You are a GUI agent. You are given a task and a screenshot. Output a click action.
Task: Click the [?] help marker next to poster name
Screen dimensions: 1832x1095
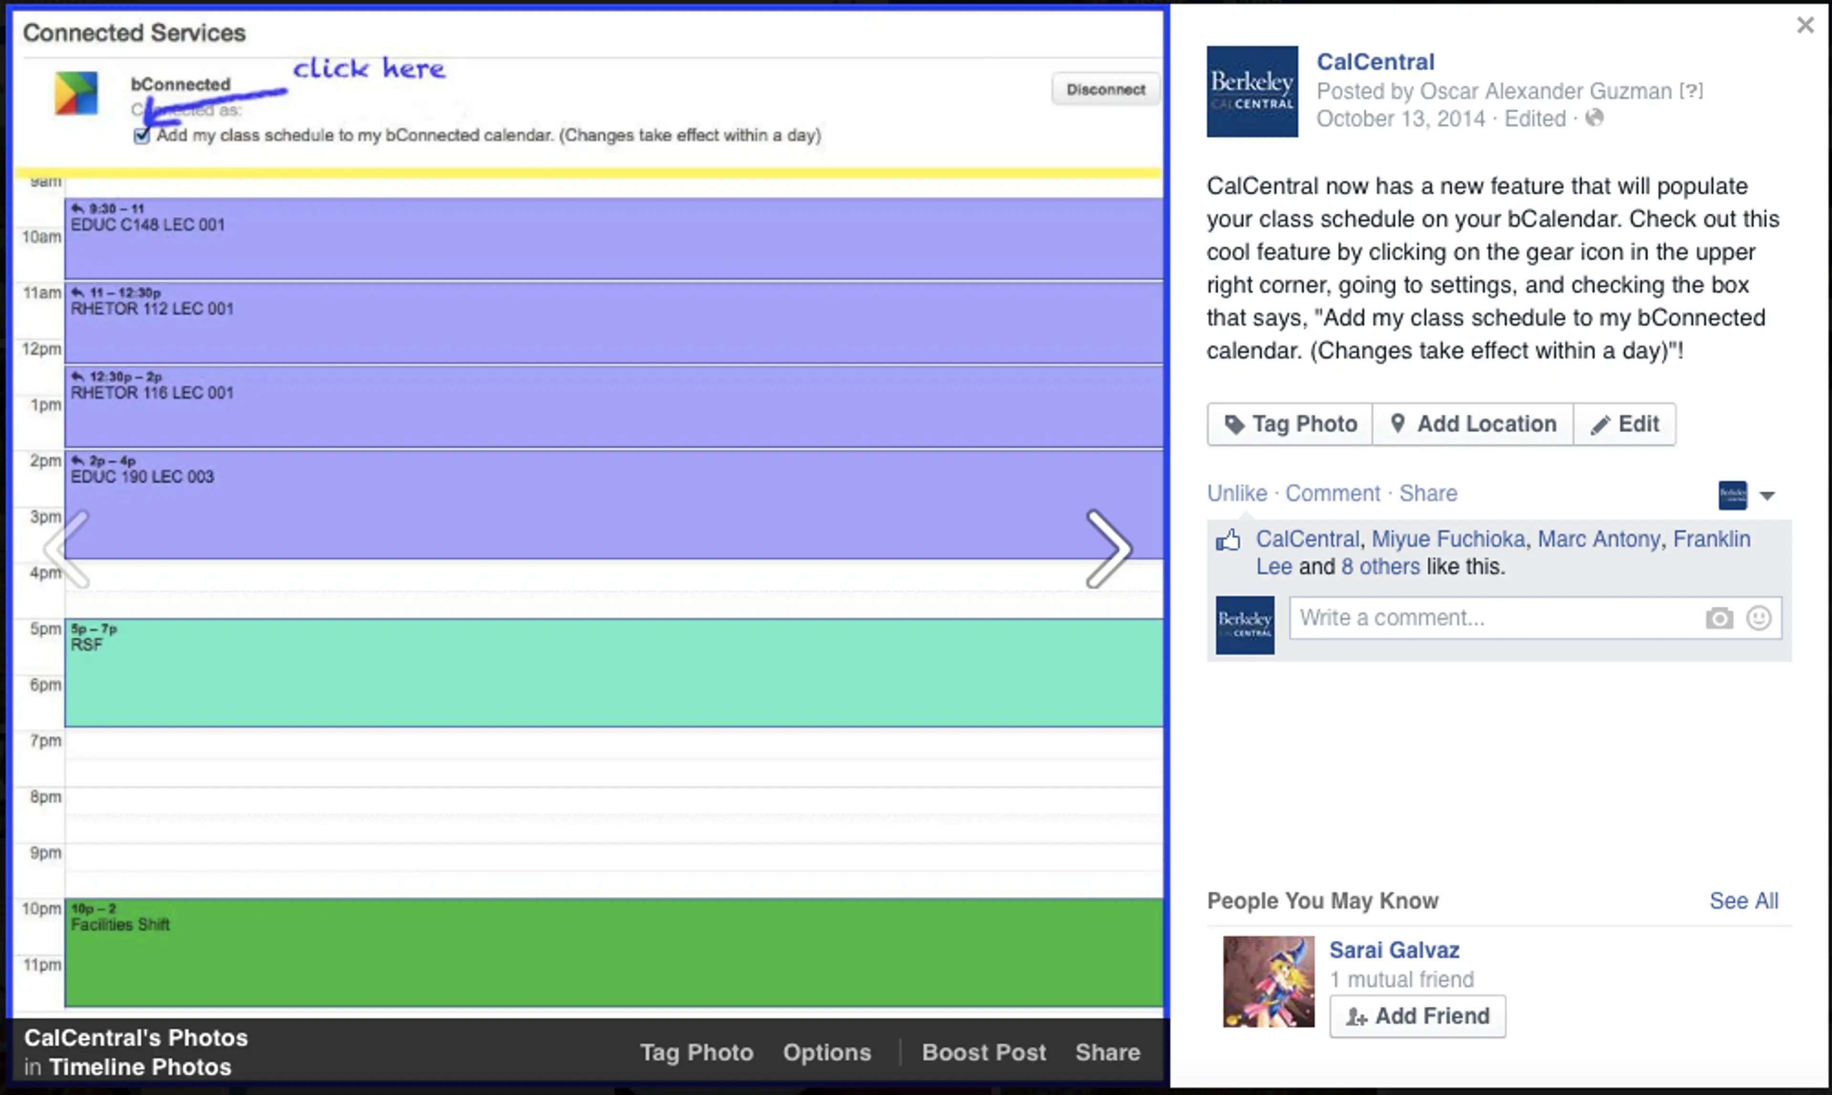coord(1691,91)
